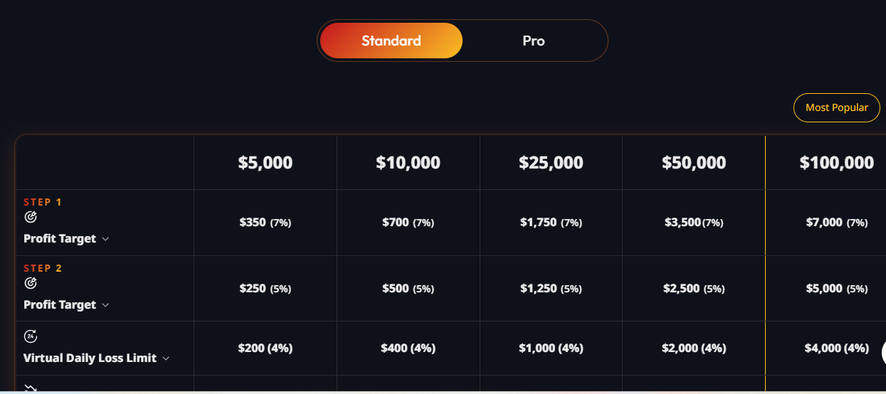Expand the Step 2 Profit Target chevron
Image resolution: width=886 pixels, height=394 pixels.
(x=105, y=305)
